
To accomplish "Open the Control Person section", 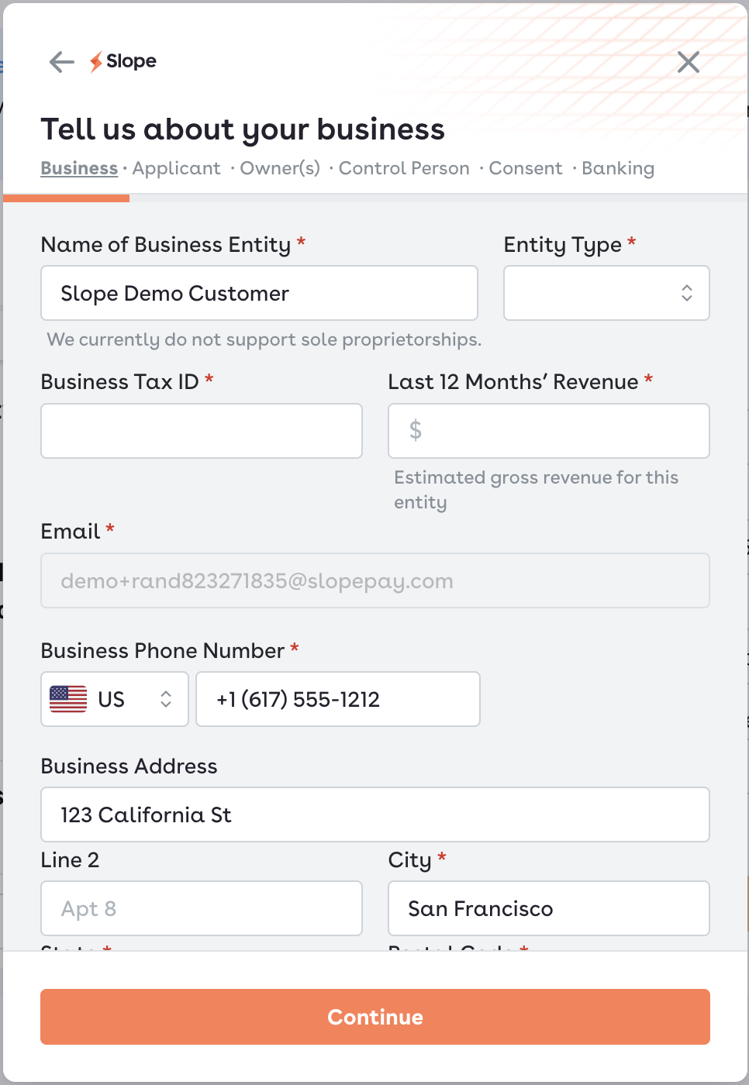I will click(404, 168).
